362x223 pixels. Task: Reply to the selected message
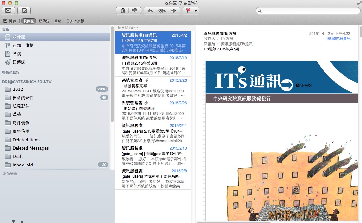pos(150,11)
